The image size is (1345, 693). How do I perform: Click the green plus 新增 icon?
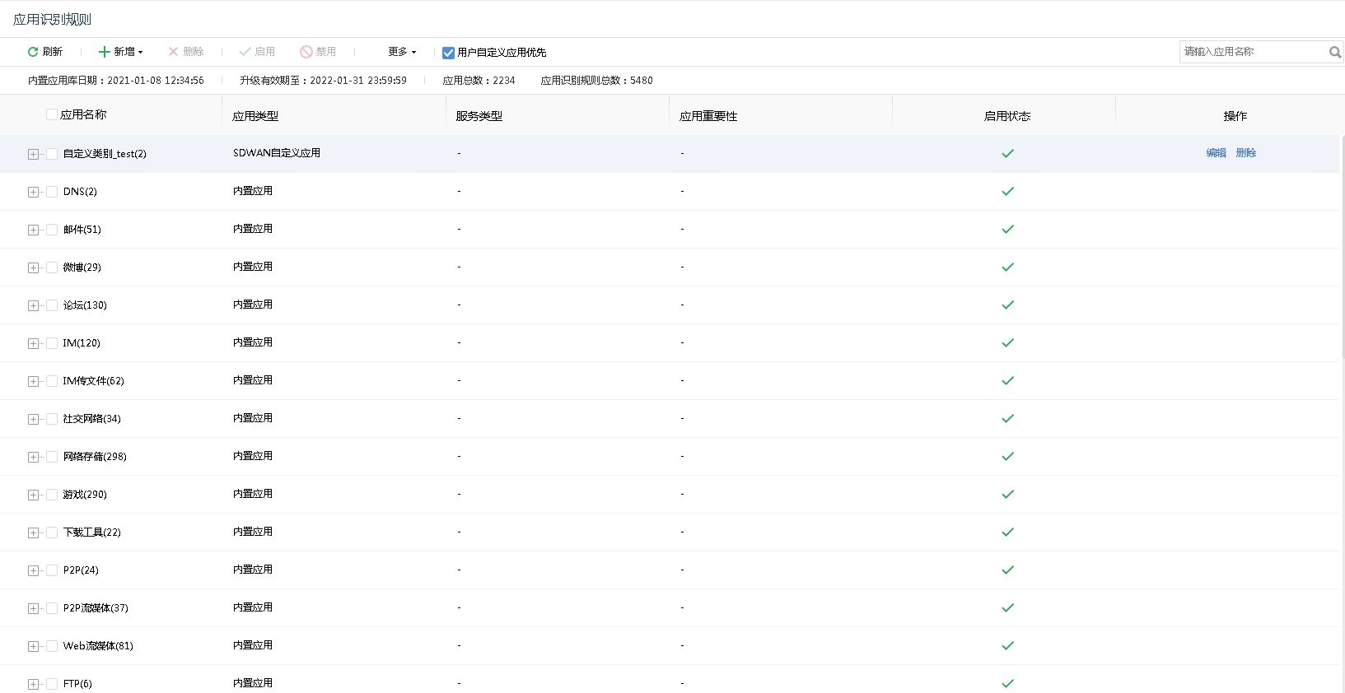(x=104, y=52)
